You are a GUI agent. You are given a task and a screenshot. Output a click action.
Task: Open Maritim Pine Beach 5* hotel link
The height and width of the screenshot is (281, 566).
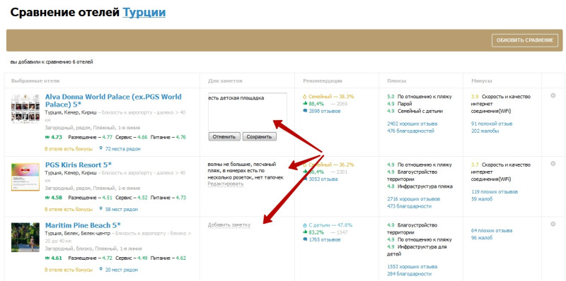tap(83, 225)
